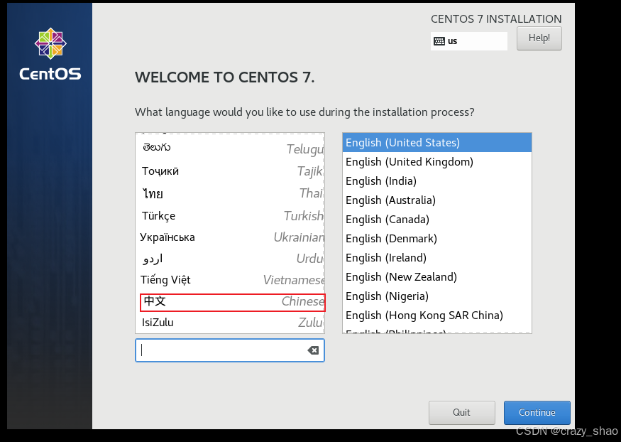Click the clear-text icon in search field
Viewport: 621px width, 442px height.
coord(313,350)
